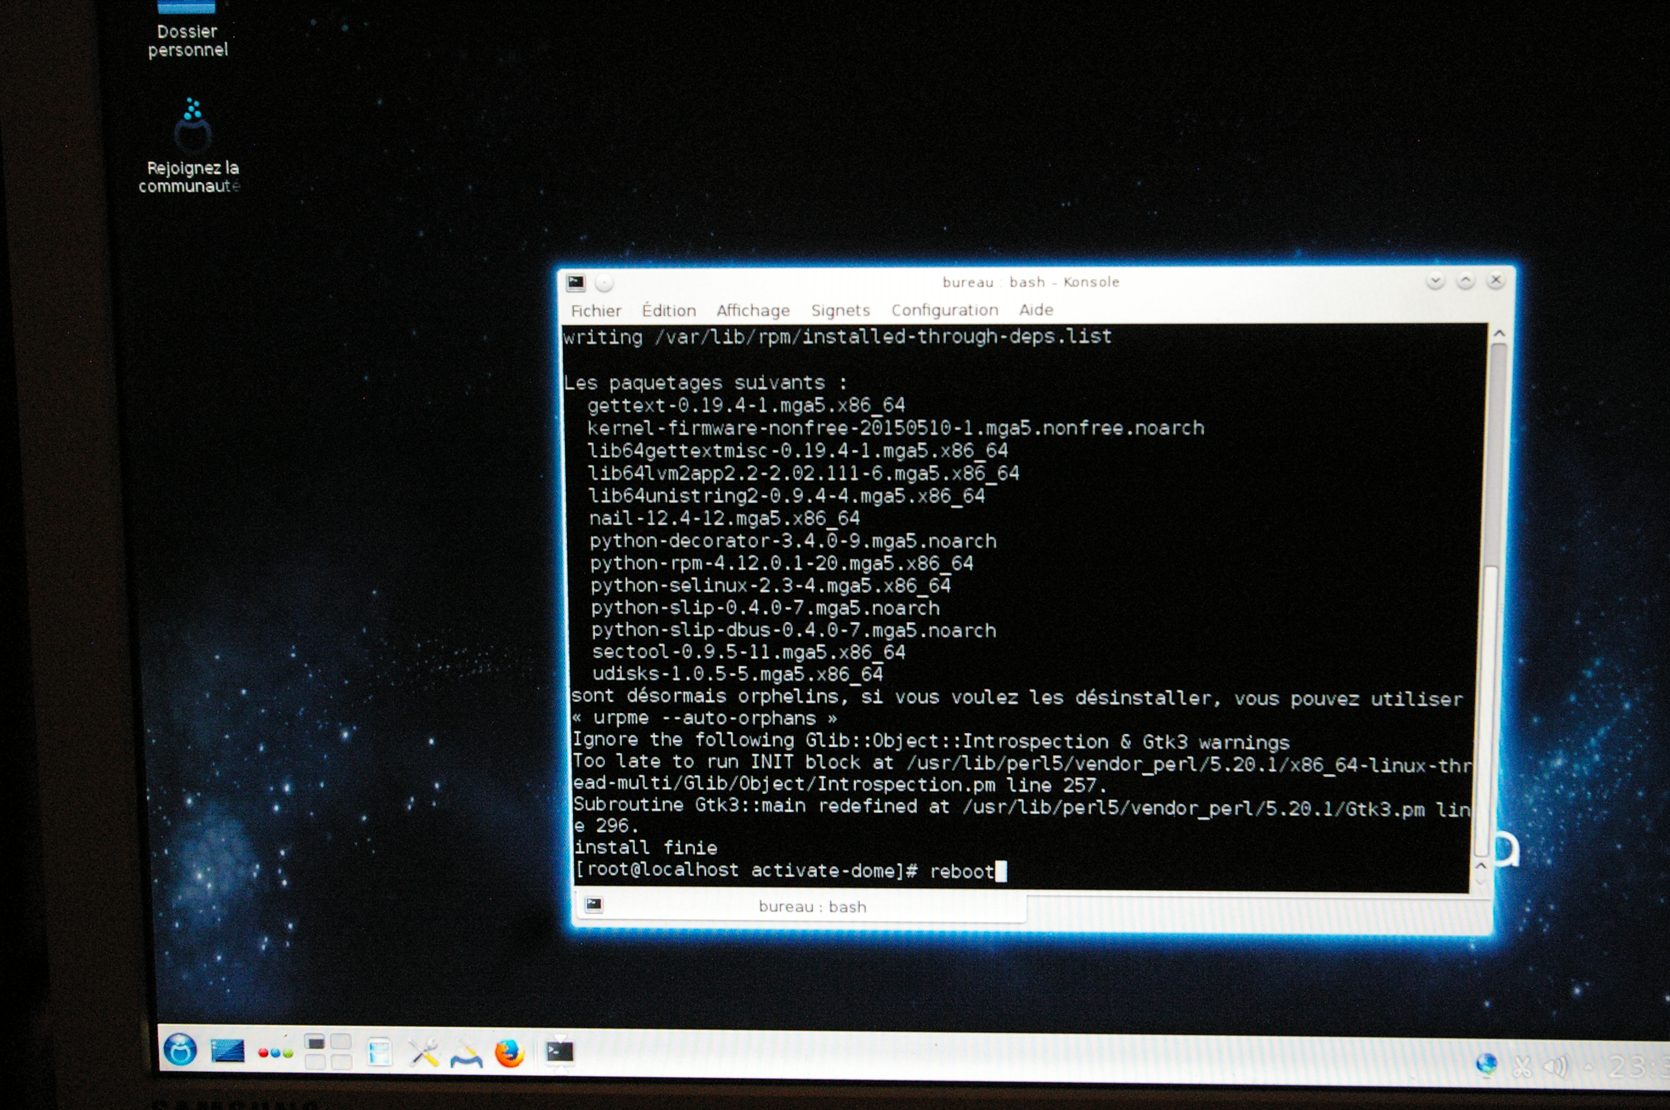Open the activities three-dots icon
This screenshot has width=1670, height=1110.
coord(275,1053)
